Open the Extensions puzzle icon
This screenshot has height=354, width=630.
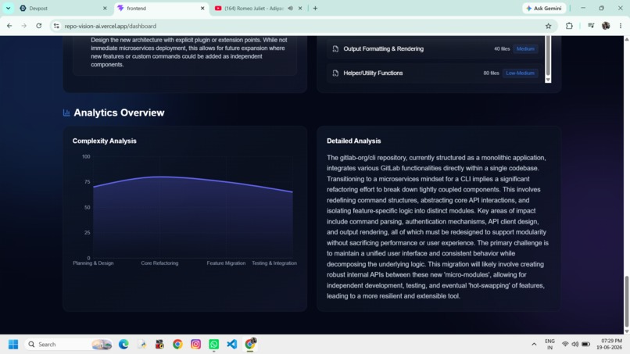[569, 26]
